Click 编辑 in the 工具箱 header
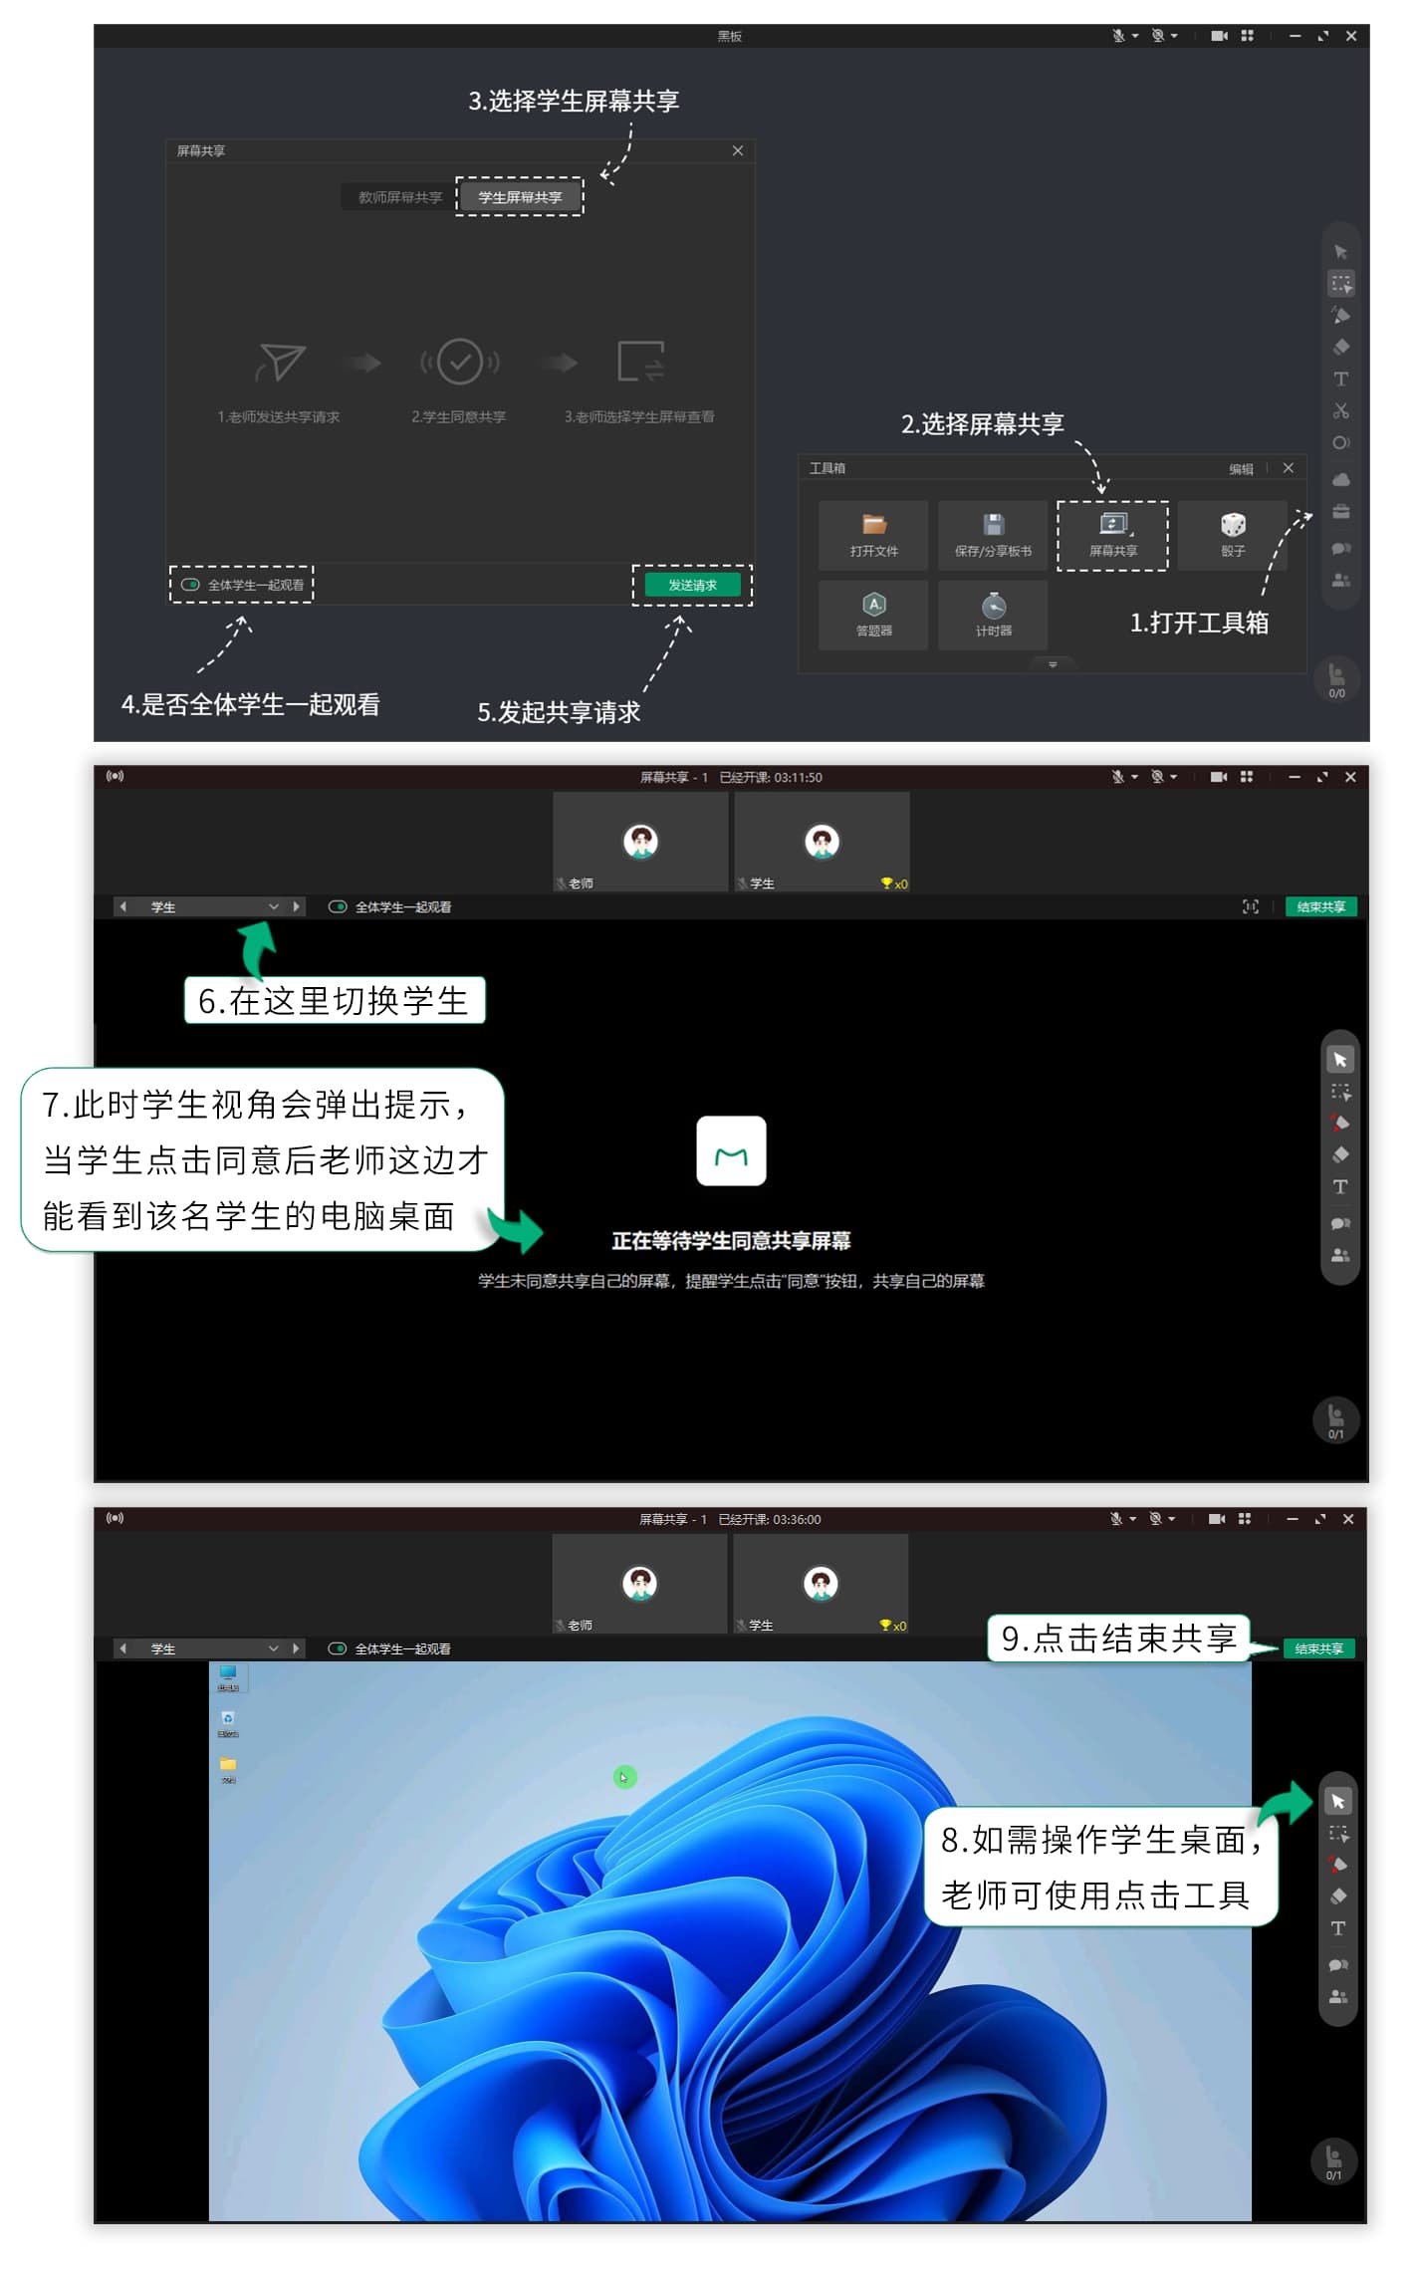 click(x=1241, y=468)
